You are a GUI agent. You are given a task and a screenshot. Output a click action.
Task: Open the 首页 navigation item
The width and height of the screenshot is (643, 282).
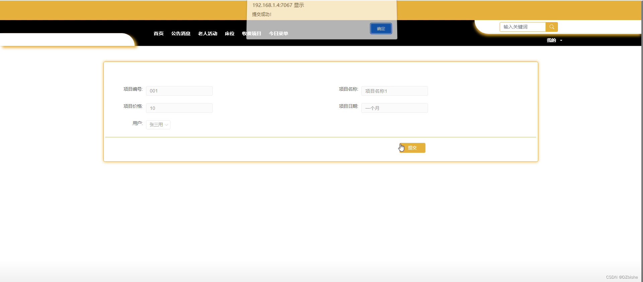tap(158, 33)
